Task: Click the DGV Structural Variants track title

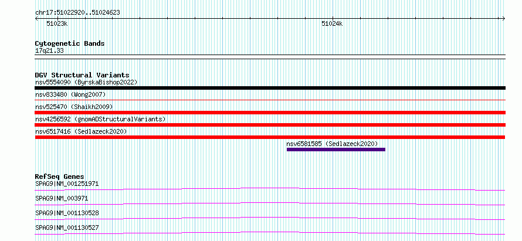Action: pos(82,75)
